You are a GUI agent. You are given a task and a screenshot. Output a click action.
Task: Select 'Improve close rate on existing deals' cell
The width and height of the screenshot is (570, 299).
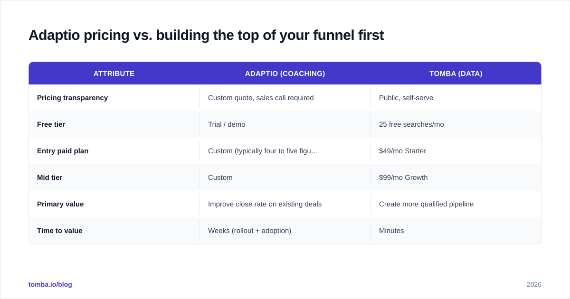tap(285, 204)
